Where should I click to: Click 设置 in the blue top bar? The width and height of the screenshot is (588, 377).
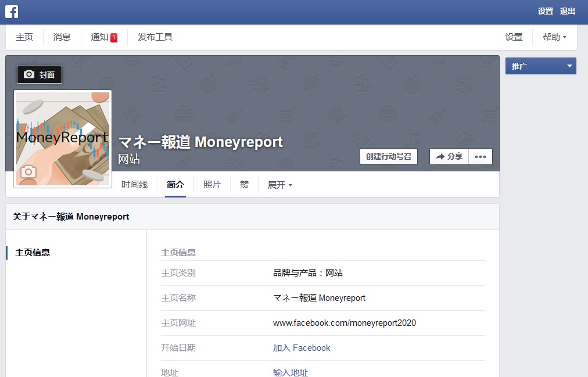545,11
